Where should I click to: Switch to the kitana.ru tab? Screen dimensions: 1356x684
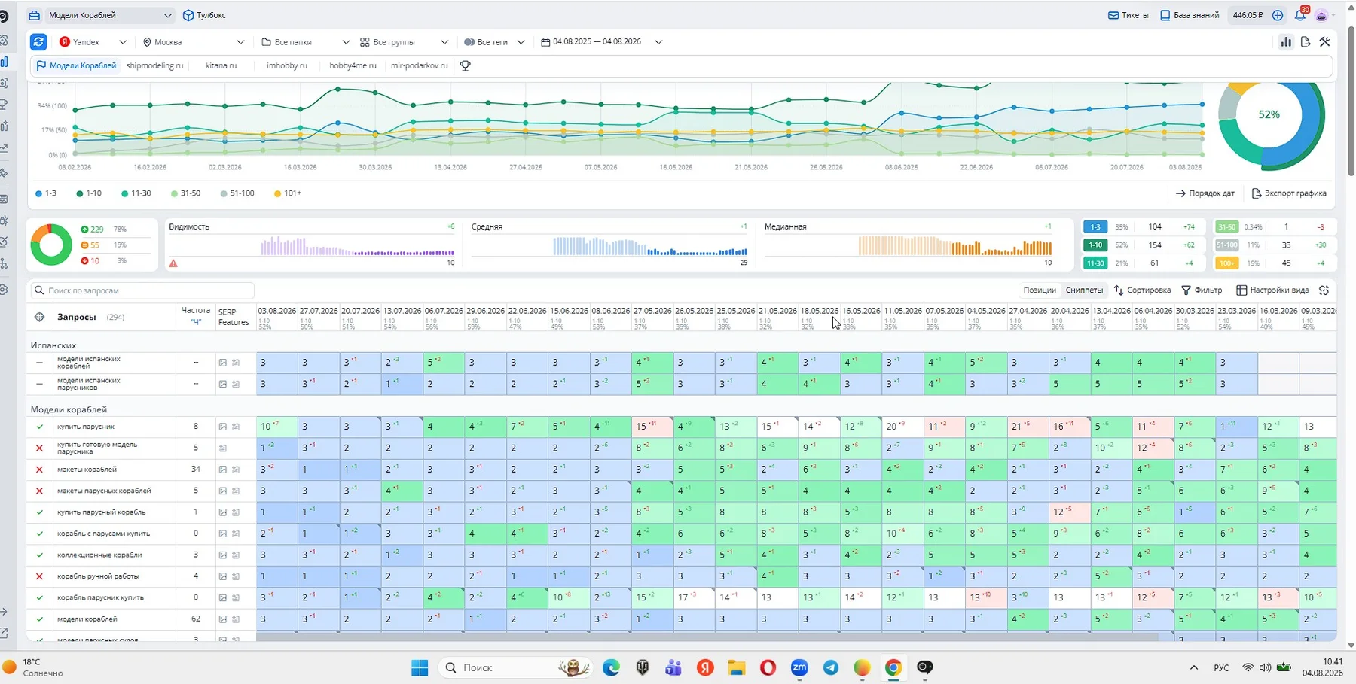click(221, 65)
